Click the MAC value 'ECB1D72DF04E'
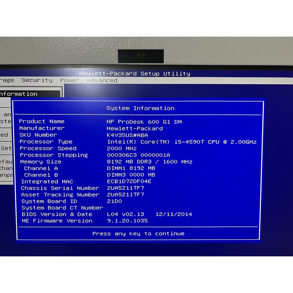 129,181
